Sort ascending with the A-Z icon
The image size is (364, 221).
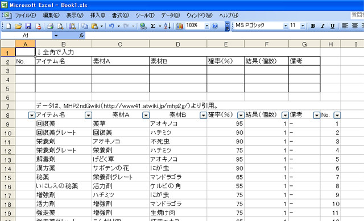tap(167, 26)
